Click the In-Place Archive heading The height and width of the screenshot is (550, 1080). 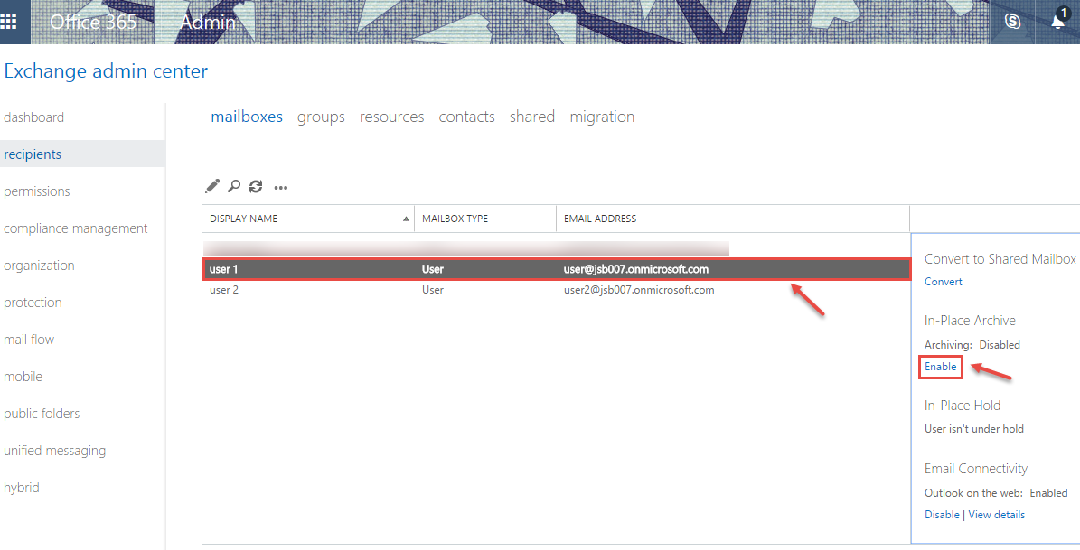click(970, 320)
